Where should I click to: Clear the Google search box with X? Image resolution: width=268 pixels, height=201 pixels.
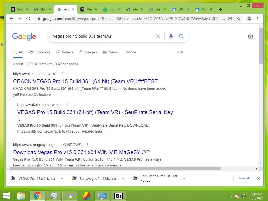tap(158, 36)
